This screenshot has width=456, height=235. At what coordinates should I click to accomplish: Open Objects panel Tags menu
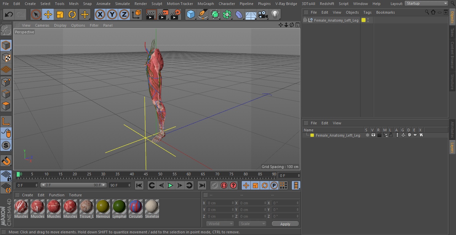click(367, 12)
